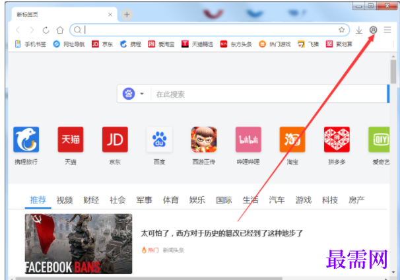Switch to the 财经 news tab
Image resolution: width=400 pixels, height=280 pixels.
(91, 200)
